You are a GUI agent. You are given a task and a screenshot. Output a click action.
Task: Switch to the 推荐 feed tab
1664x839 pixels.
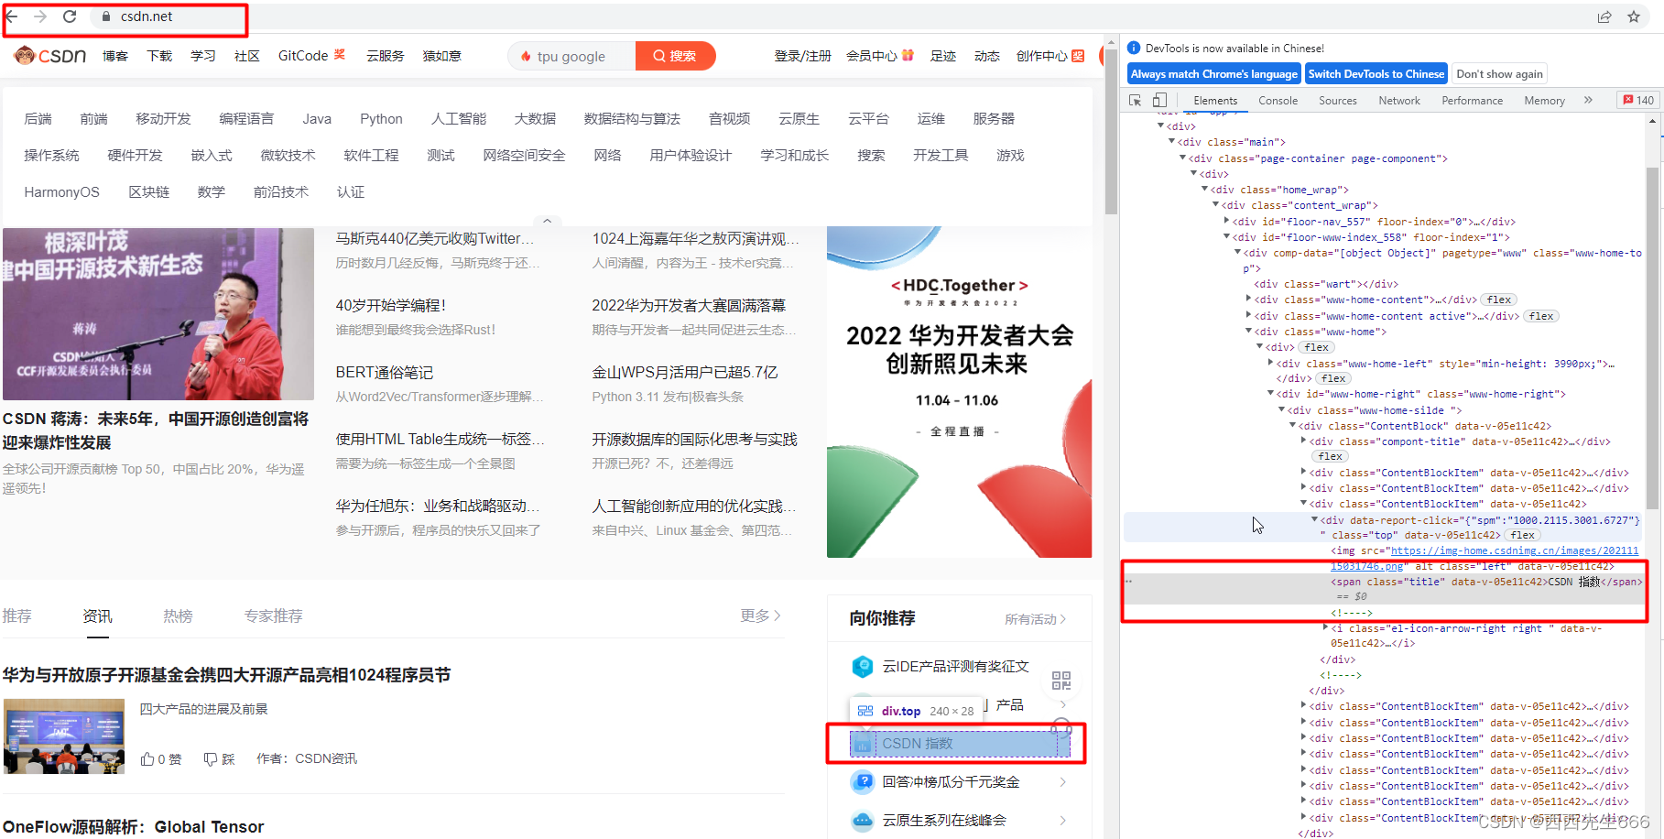17,616
